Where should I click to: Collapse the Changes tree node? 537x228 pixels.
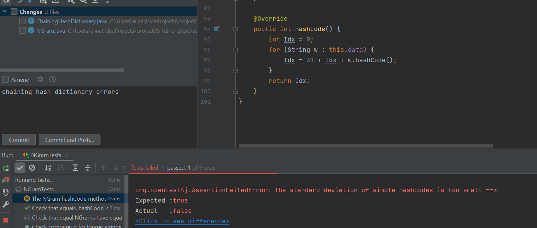(5, 12)
